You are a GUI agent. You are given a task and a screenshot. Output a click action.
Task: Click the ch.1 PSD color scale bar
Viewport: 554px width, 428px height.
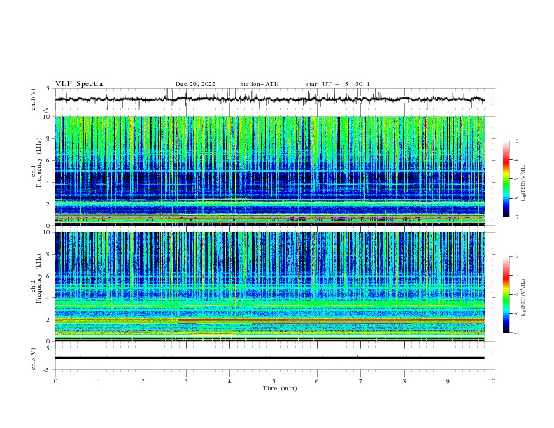point(506,179)
